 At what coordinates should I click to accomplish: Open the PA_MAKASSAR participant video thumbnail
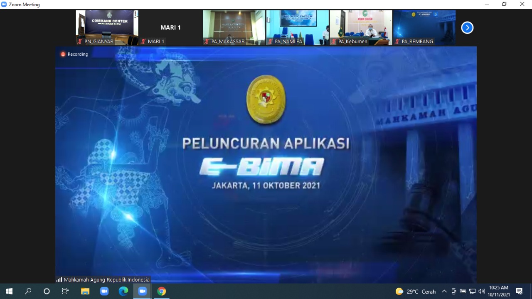(x=234, y=27)
